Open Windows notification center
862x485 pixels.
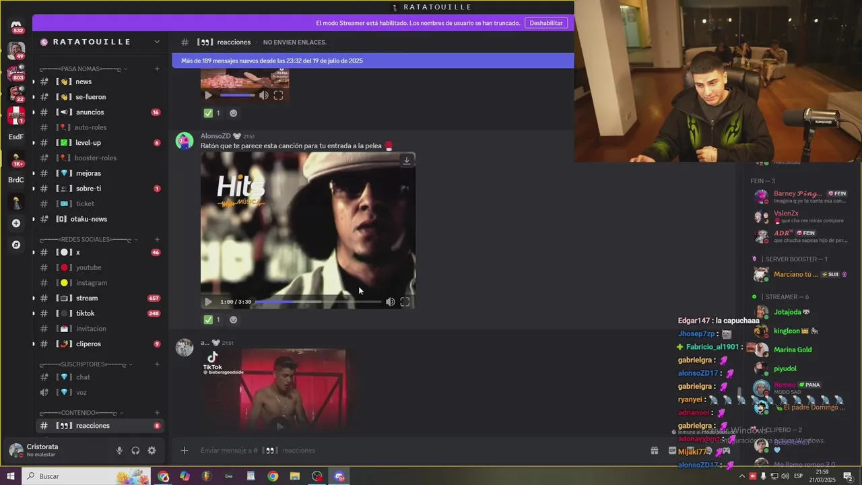(848, 476)
